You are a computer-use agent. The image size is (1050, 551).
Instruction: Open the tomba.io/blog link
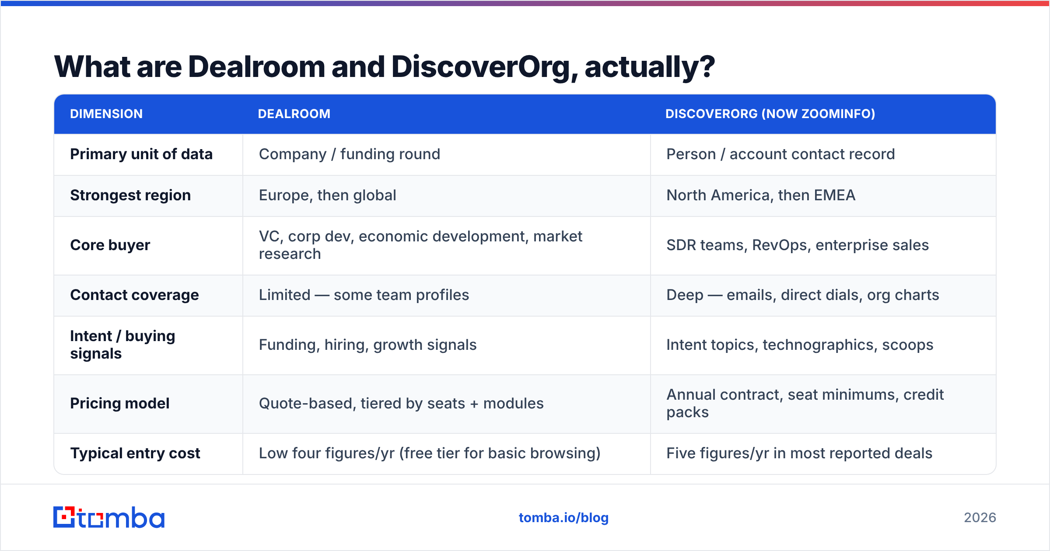click(x=563, y=518)
